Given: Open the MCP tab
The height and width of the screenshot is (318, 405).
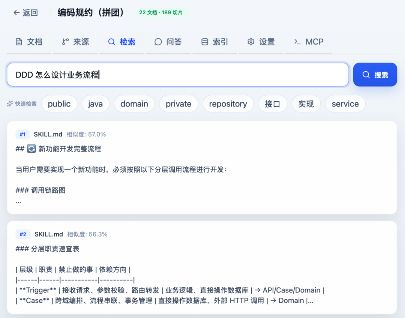Looking at the screenshot, I should pos(309,42).
